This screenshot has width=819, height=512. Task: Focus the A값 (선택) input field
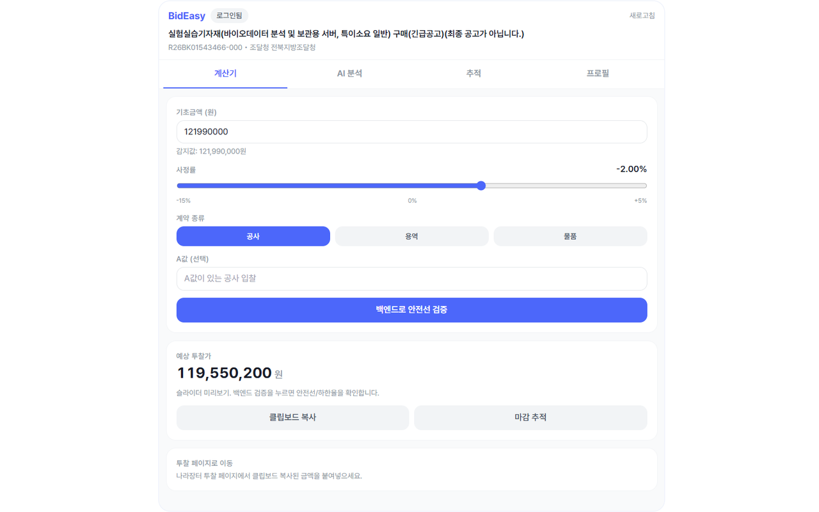point(411,278)
